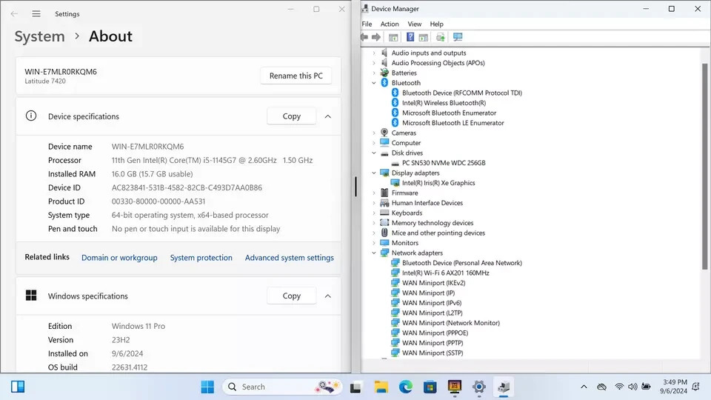Select WAN Miniport (IKEv2) adapter
Image resolution: width=711 pixels, height=400 pixels.
(x=433, y=283)
